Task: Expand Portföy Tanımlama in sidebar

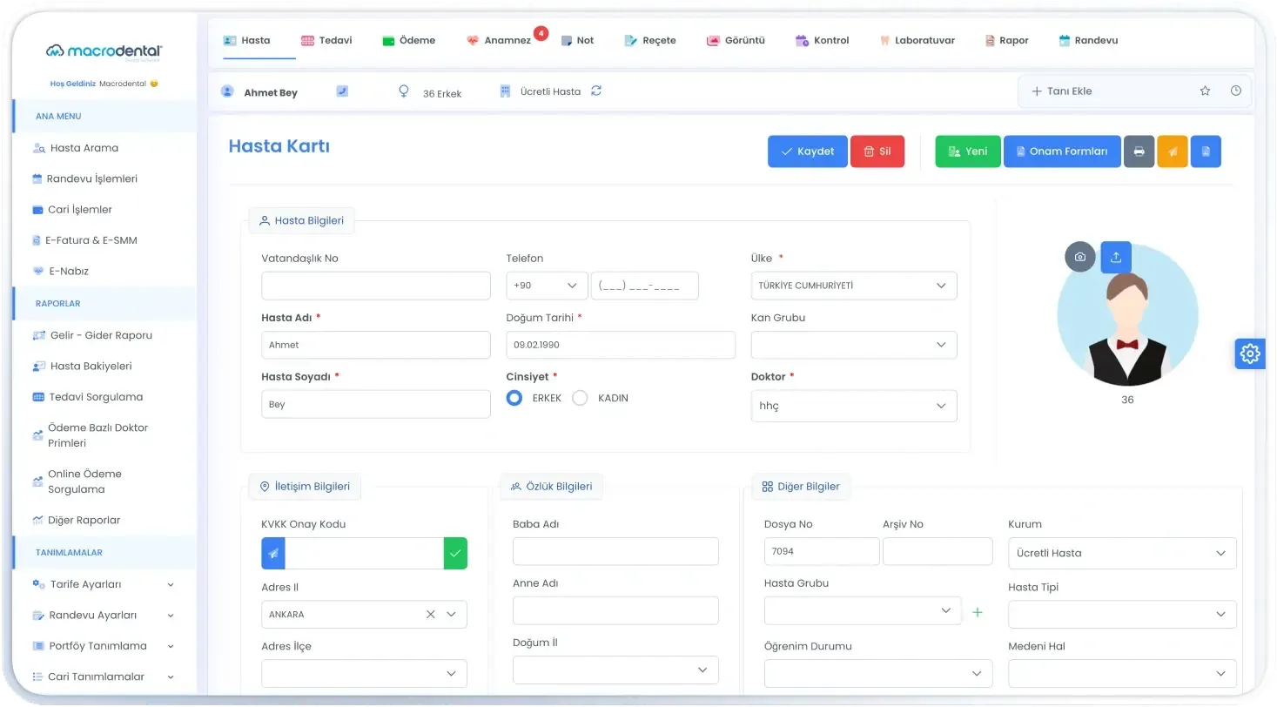Action: coord(103,646)
